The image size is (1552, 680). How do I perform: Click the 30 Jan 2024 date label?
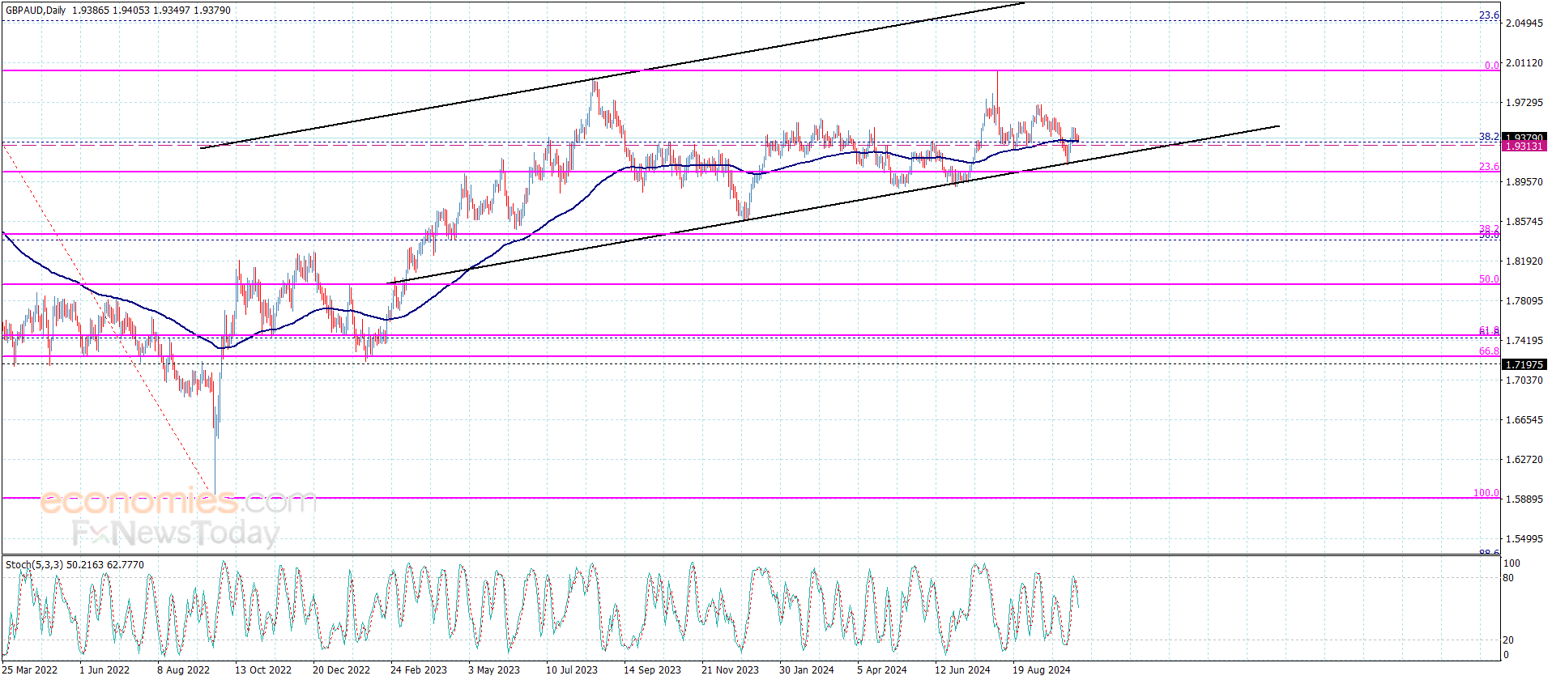point(807,669)
